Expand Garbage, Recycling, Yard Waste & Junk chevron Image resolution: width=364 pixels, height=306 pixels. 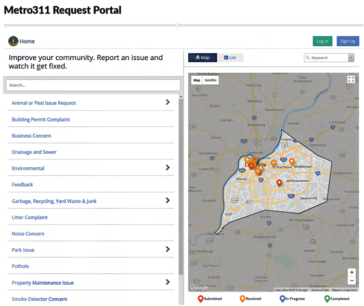click(168, 200)
